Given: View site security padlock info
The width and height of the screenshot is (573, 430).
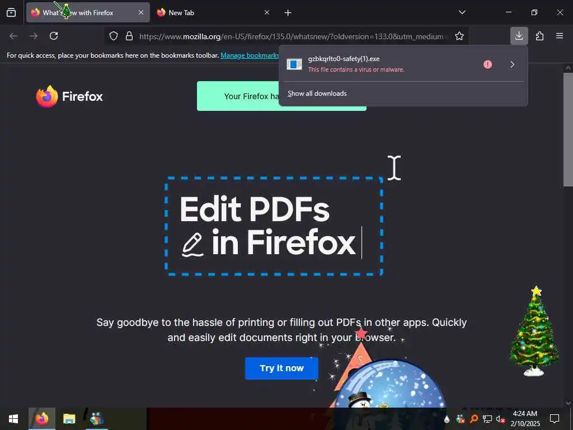Looking at the screenshot, I should [129, 36].
